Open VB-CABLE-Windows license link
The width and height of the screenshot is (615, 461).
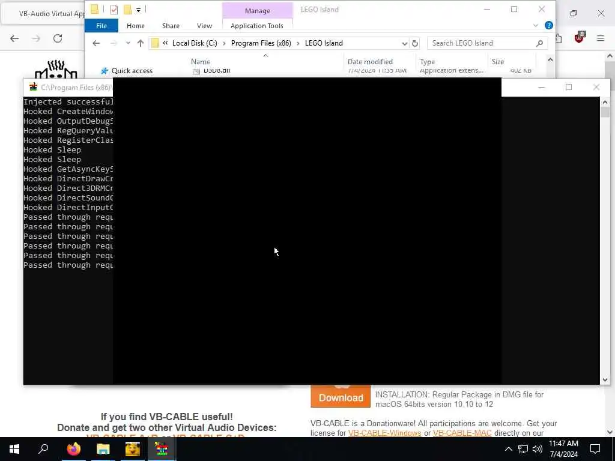coord(384,433)
